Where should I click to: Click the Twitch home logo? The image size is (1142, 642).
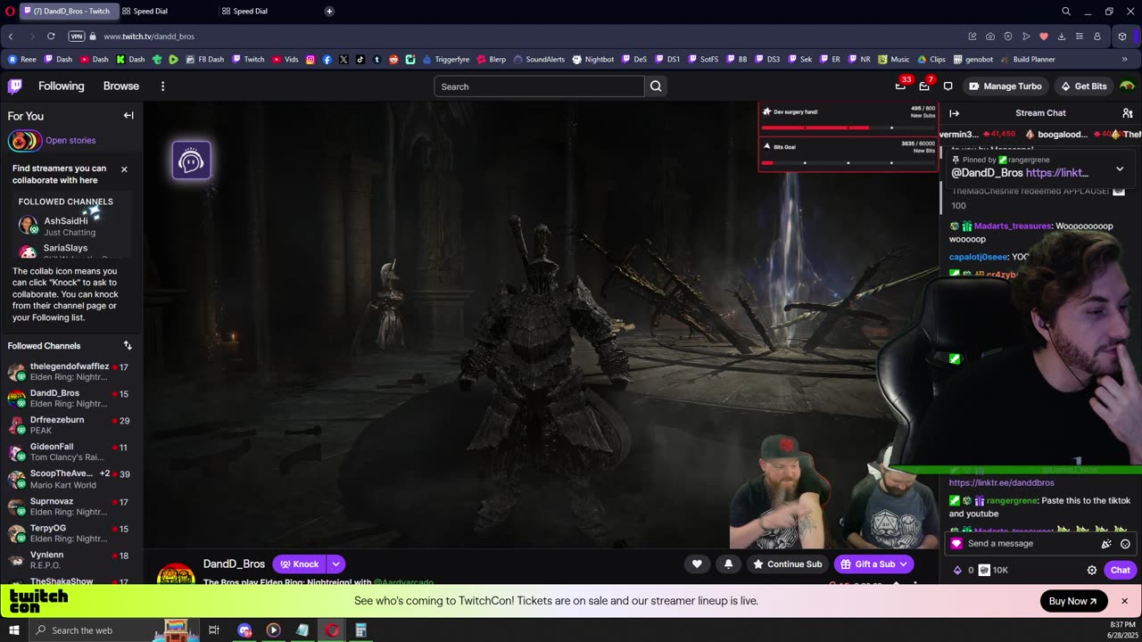(15, 86)
